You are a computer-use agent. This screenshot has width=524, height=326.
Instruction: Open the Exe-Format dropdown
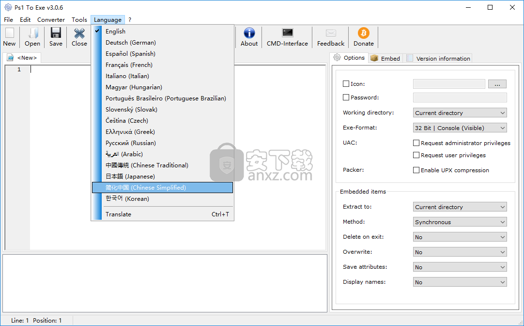click(x=460, y=128)
